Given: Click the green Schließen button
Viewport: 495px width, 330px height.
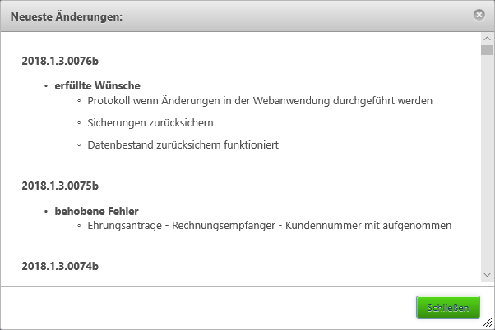Looking at the screenshot, I should point(448,307).
